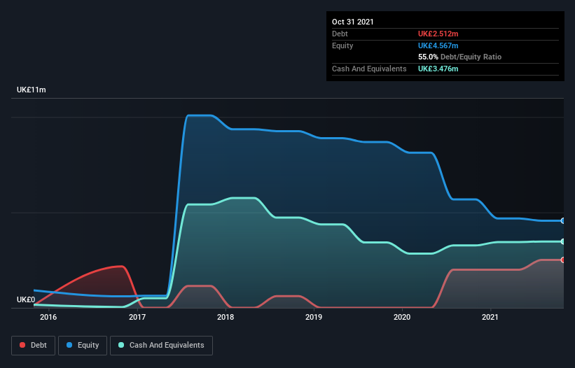Click Cash And Equivalents label in tooltip
This screenshot has width=575, height=368.
click(x=369, y=69)
